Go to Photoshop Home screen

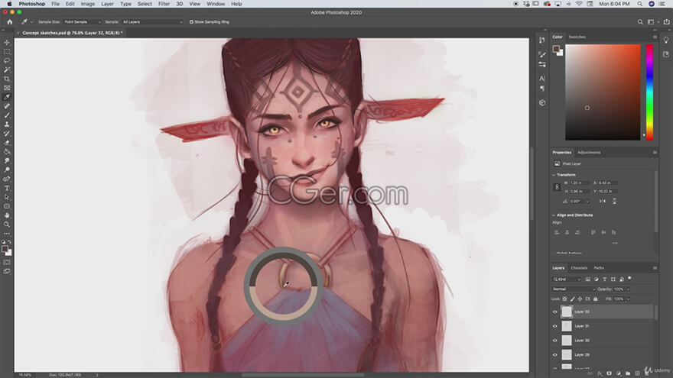9,22
